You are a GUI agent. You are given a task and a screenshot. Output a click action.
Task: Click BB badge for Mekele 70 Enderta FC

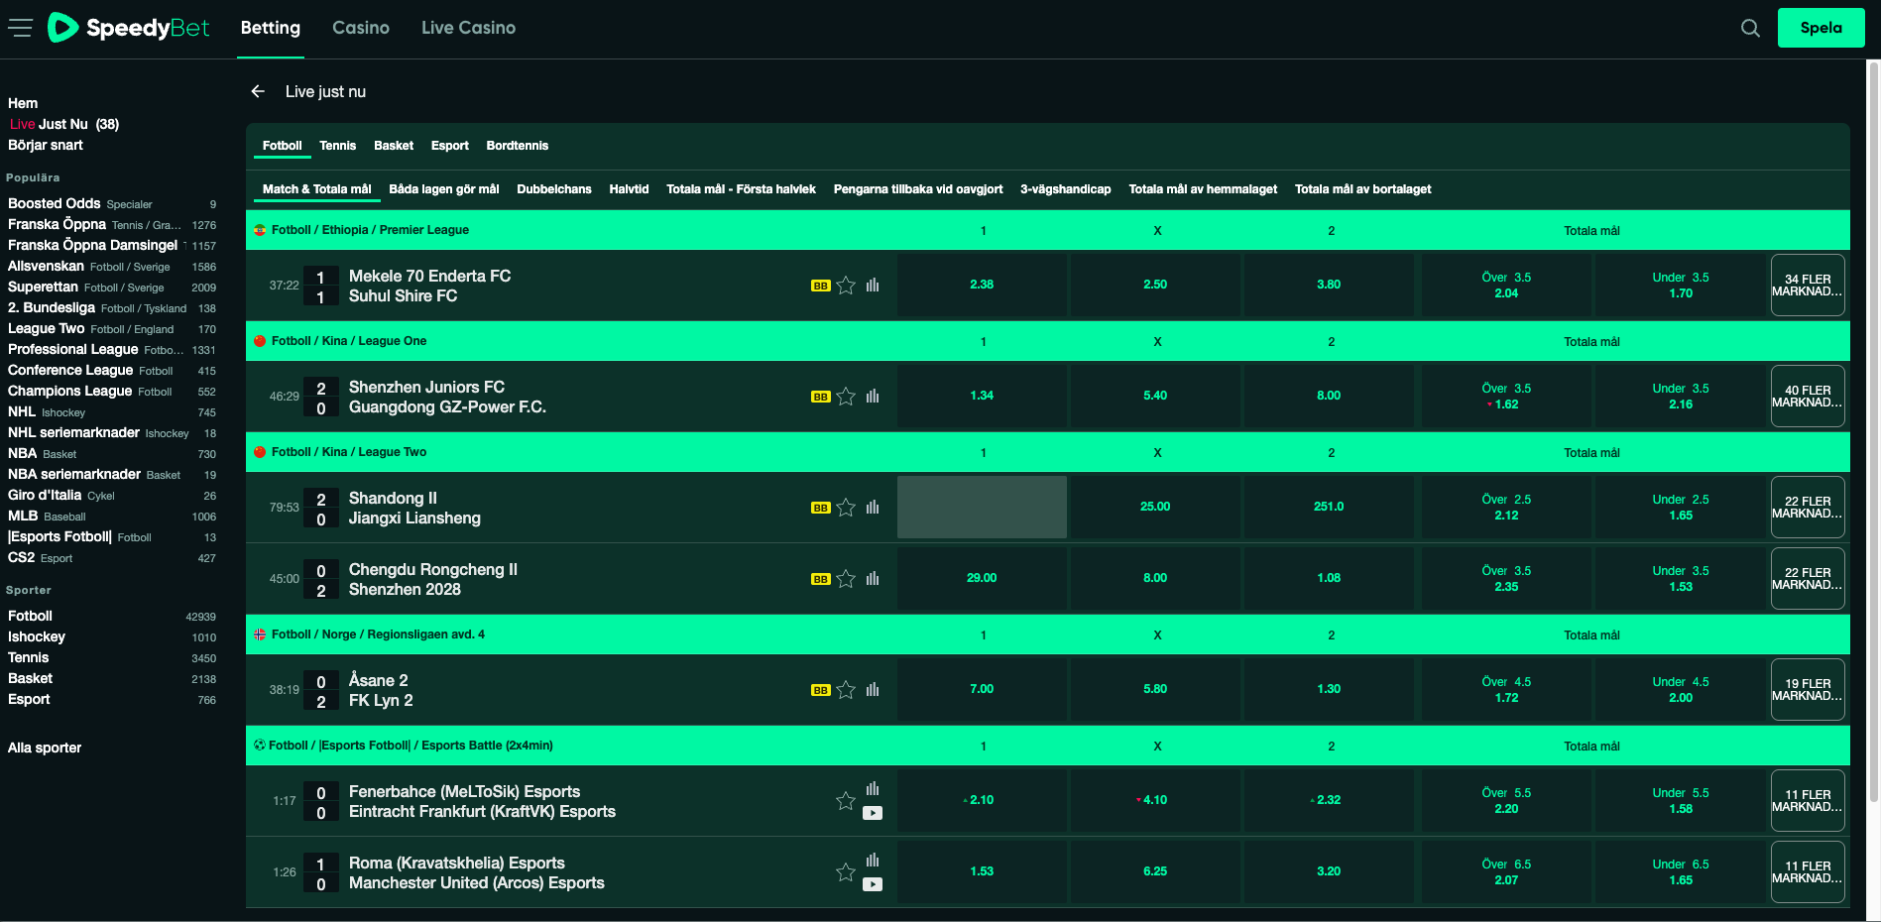click(820, 286)
